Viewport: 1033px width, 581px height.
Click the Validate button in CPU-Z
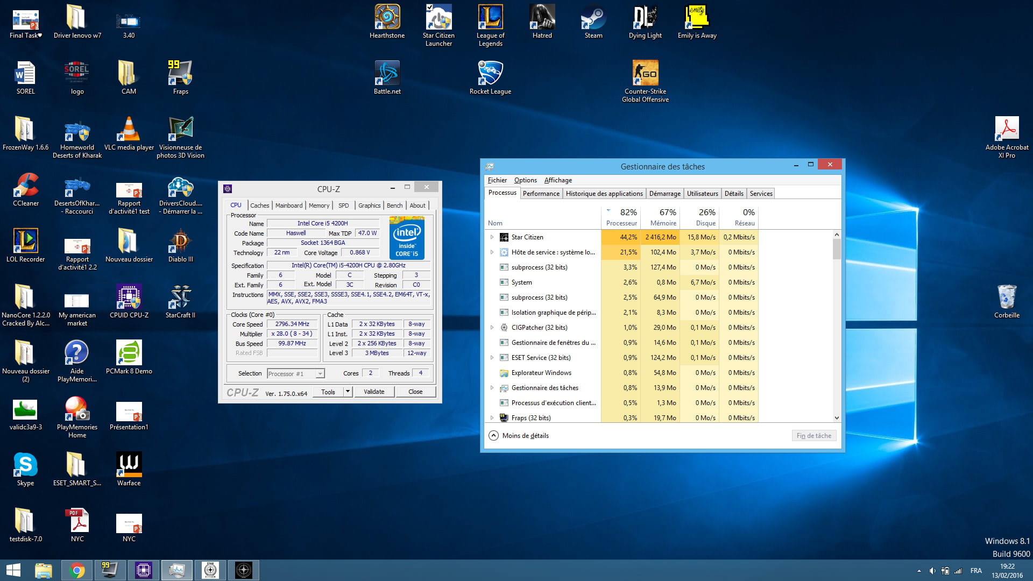(374, 392)
